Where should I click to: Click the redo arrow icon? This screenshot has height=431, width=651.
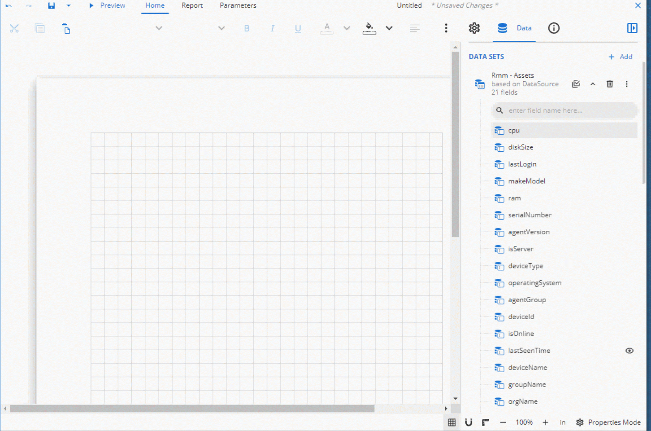point(29,6)
